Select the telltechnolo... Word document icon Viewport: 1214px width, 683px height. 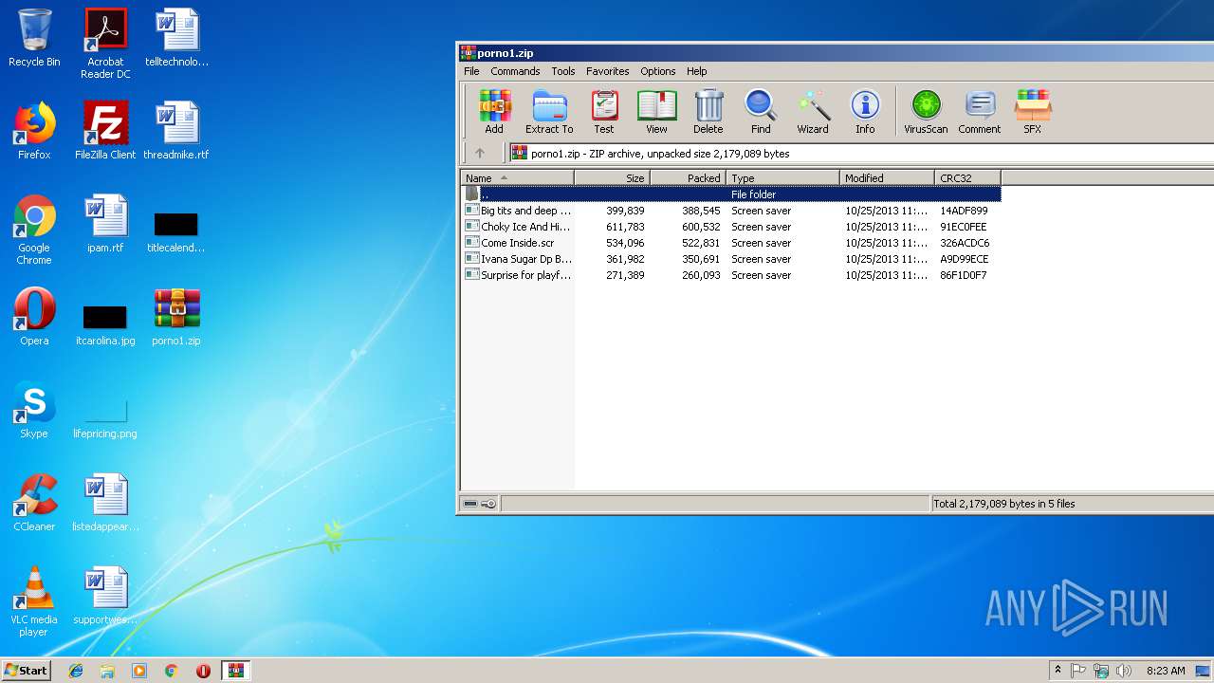coord(176,38)
